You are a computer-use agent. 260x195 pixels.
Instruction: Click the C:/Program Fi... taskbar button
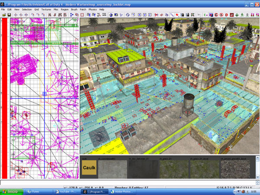95,192
